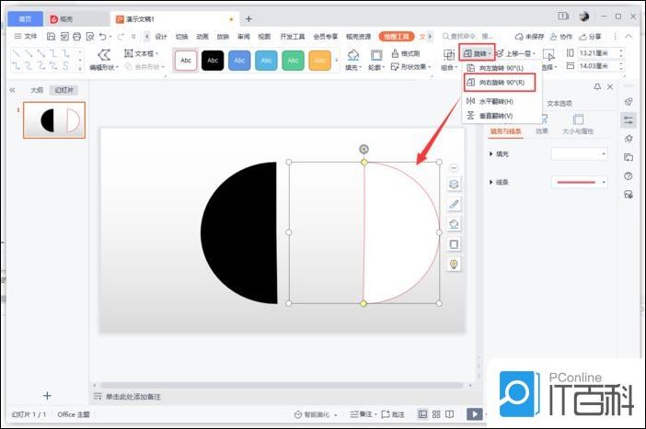
Task: Open the 旋转 rotate dropdown
Action: 478,53
